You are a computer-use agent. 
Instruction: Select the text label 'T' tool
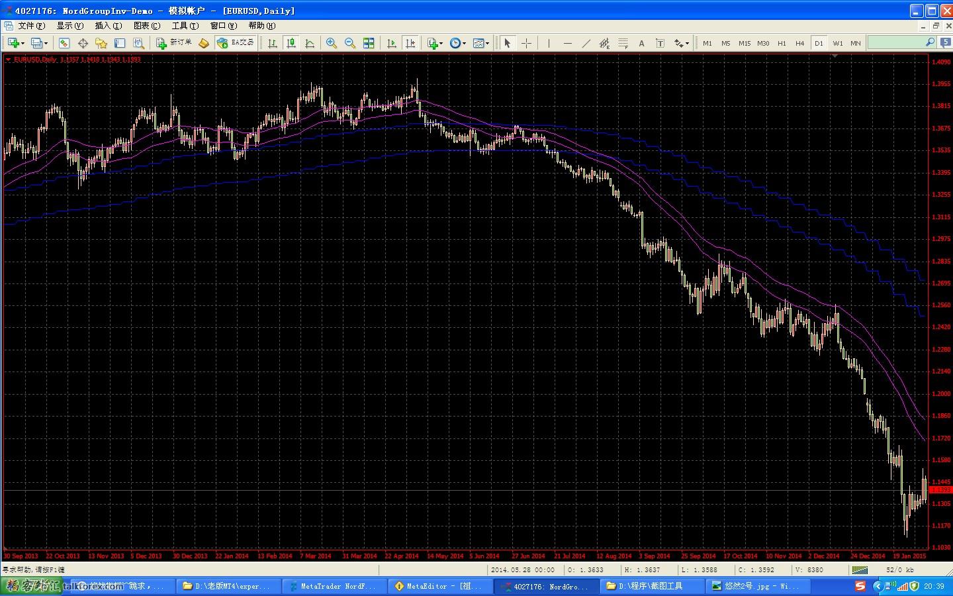tap(660, 43)
